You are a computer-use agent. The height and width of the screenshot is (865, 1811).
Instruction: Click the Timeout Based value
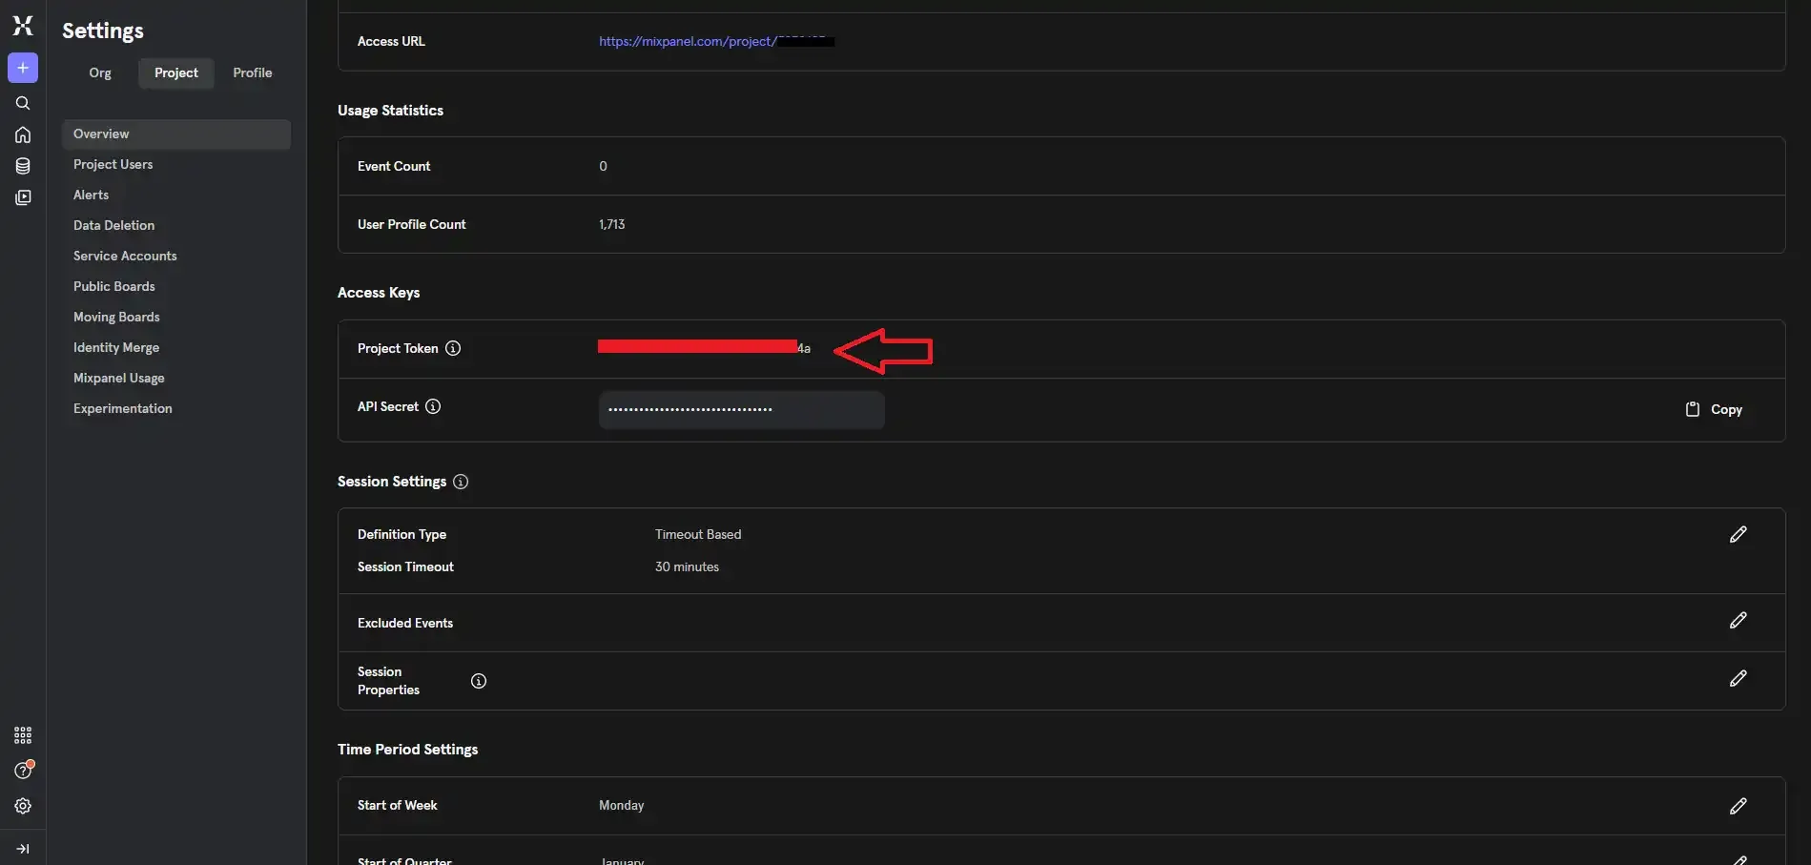[698, 534]
